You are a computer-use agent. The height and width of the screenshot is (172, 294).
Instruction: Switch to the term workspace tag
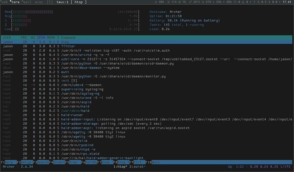pyautogui.click(x=15, y=2)
